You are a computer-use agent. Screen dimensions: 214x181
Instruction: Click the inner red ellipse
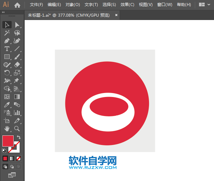tap(109, 107)
